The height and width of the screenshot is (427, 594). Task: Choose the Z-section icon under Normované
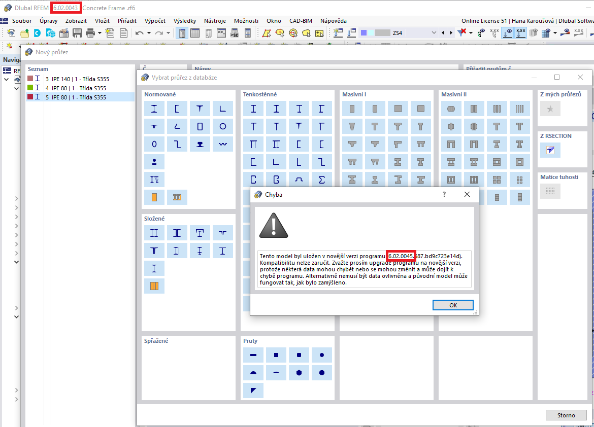(x=177, y=144)
